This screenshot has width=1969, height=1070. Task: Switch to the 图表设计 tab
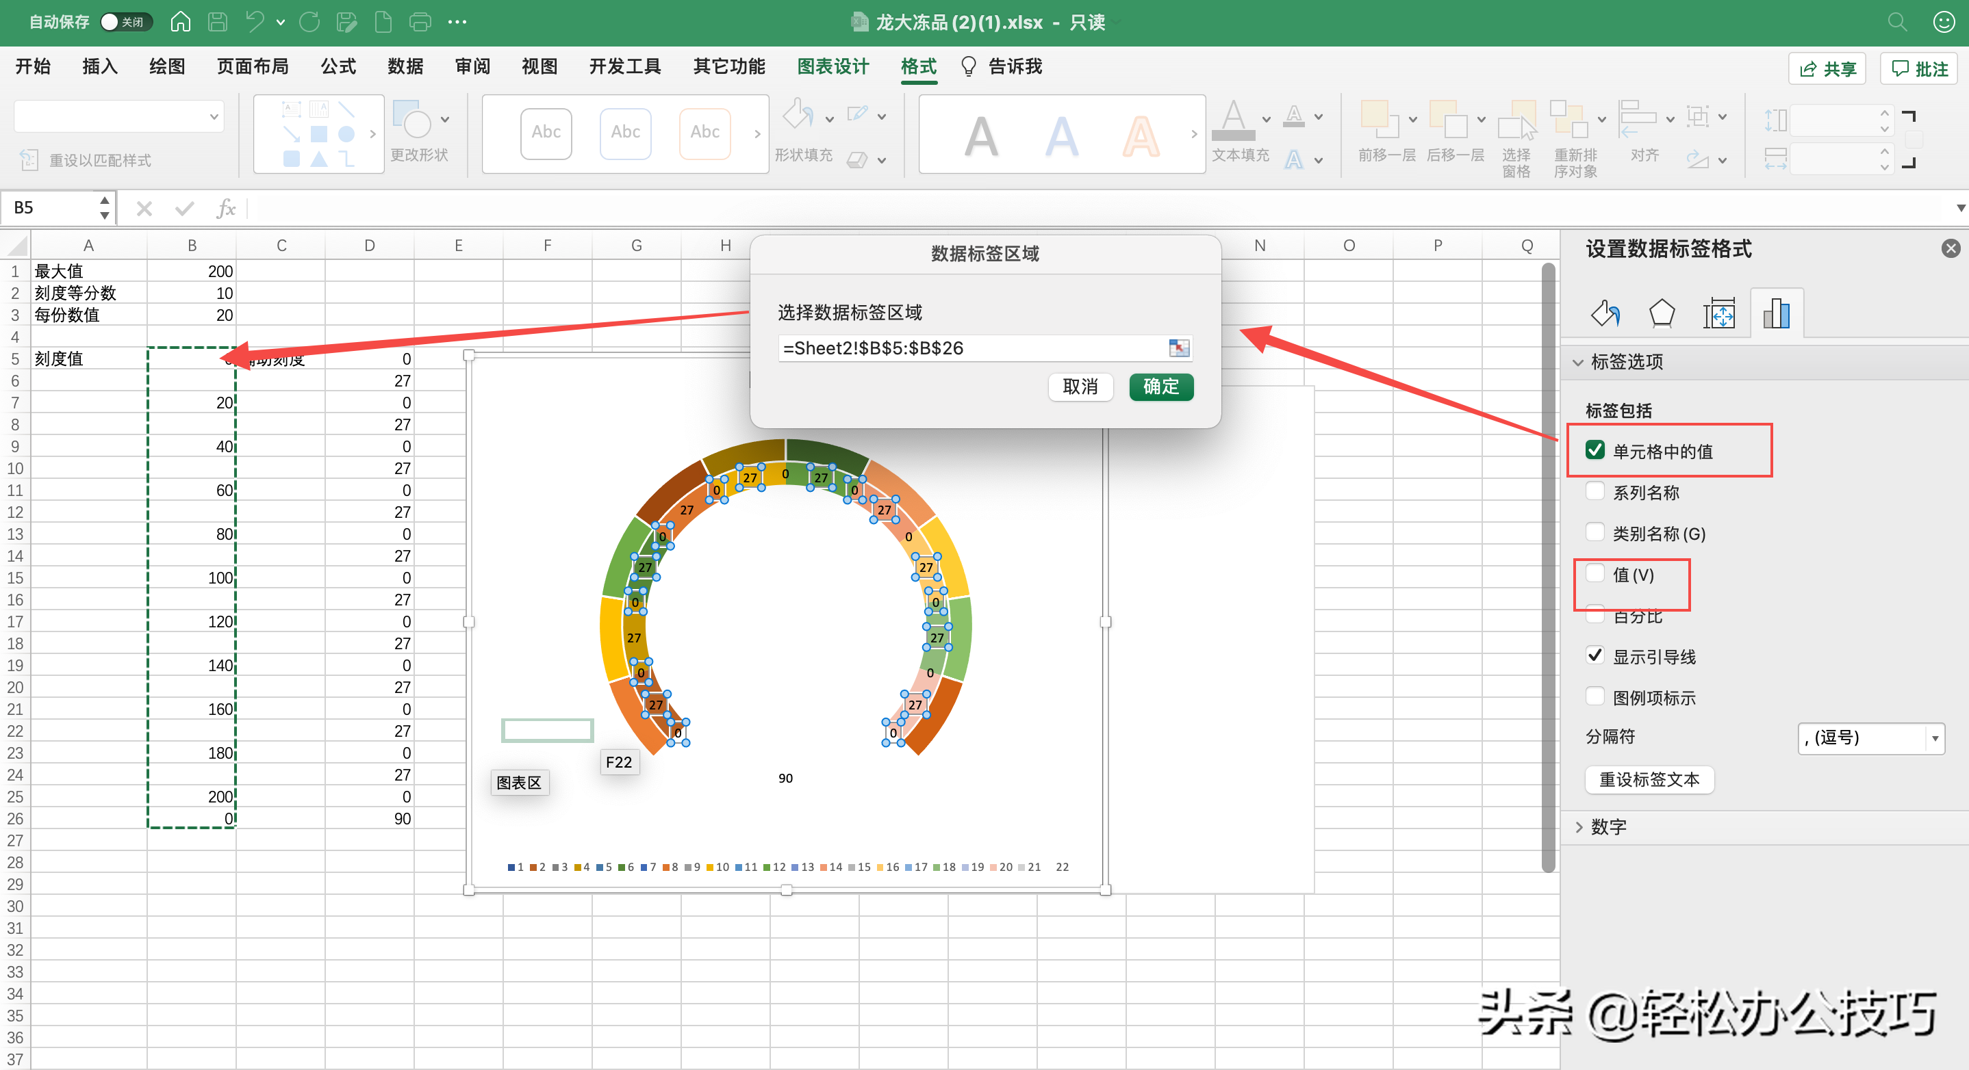coord(833,66)
